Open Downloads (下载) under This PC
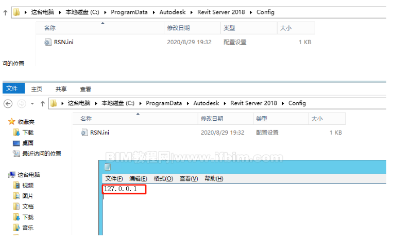This screenshot has width=393, height=242. pyautogui.click(x=23, y=217)
